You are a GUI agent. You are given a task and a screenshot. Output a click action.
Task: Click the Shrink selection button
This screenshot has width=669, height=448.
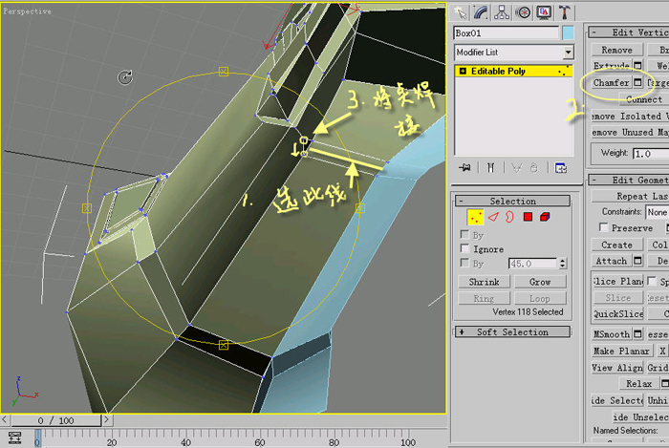484,282
